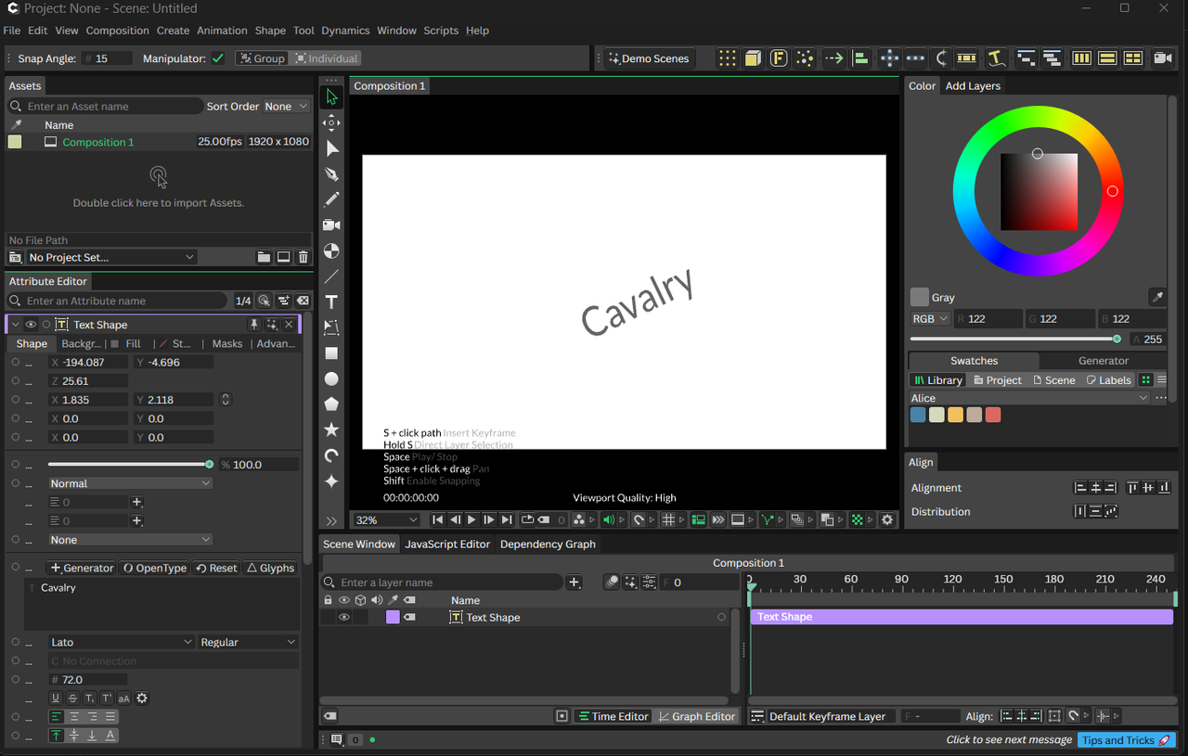This screenshot has width=1188, height=756.
Task: Click the asset name search field
Action: click(105, 107)
